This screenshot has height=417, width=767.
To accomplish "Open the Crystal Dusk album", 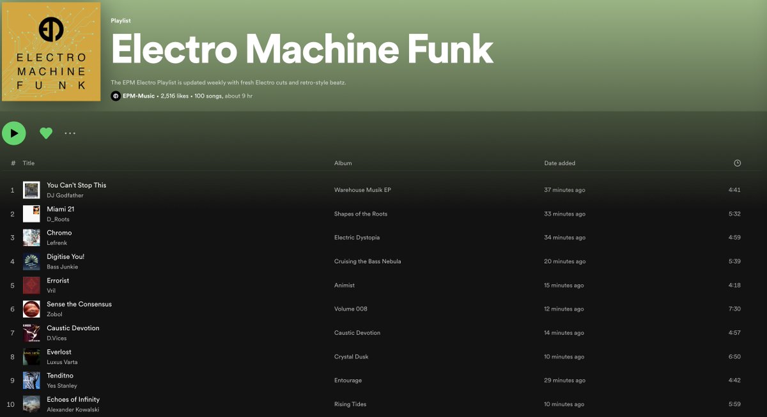I will pyautogui.click(x=352, y=356).
